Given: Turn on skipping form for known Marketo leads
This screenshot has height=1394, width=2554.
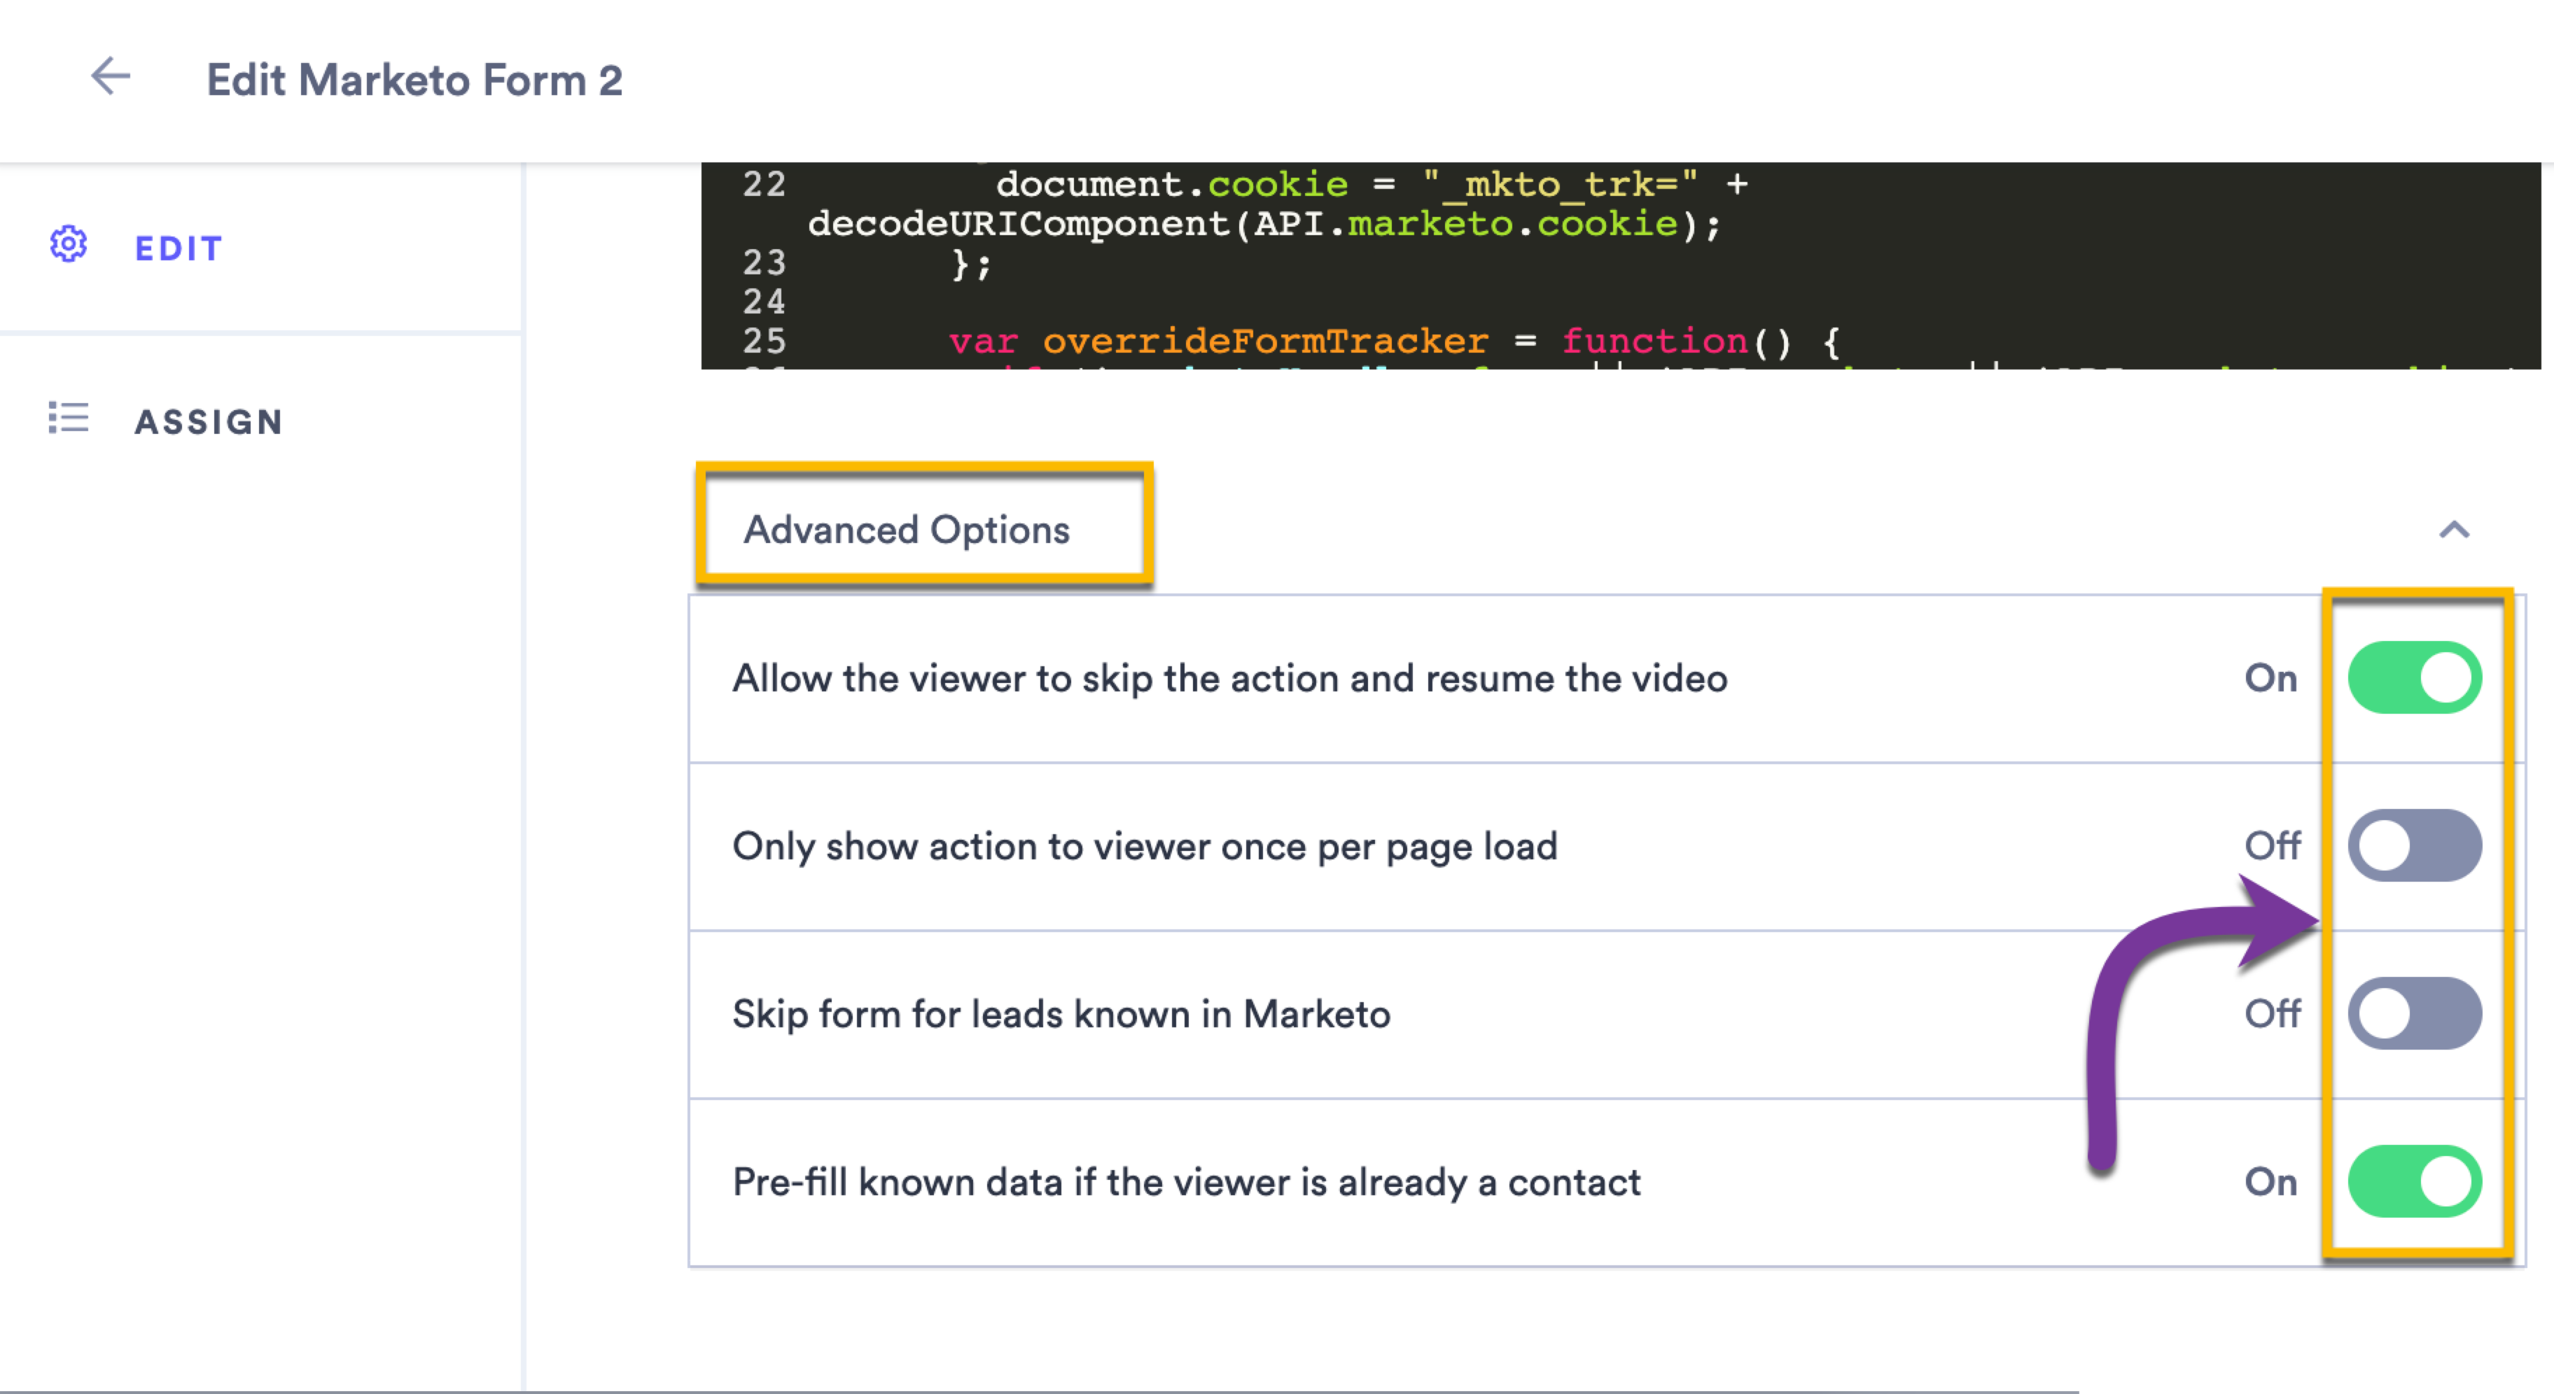Looking at the screenshot, I should (x=2416, y=1013).
